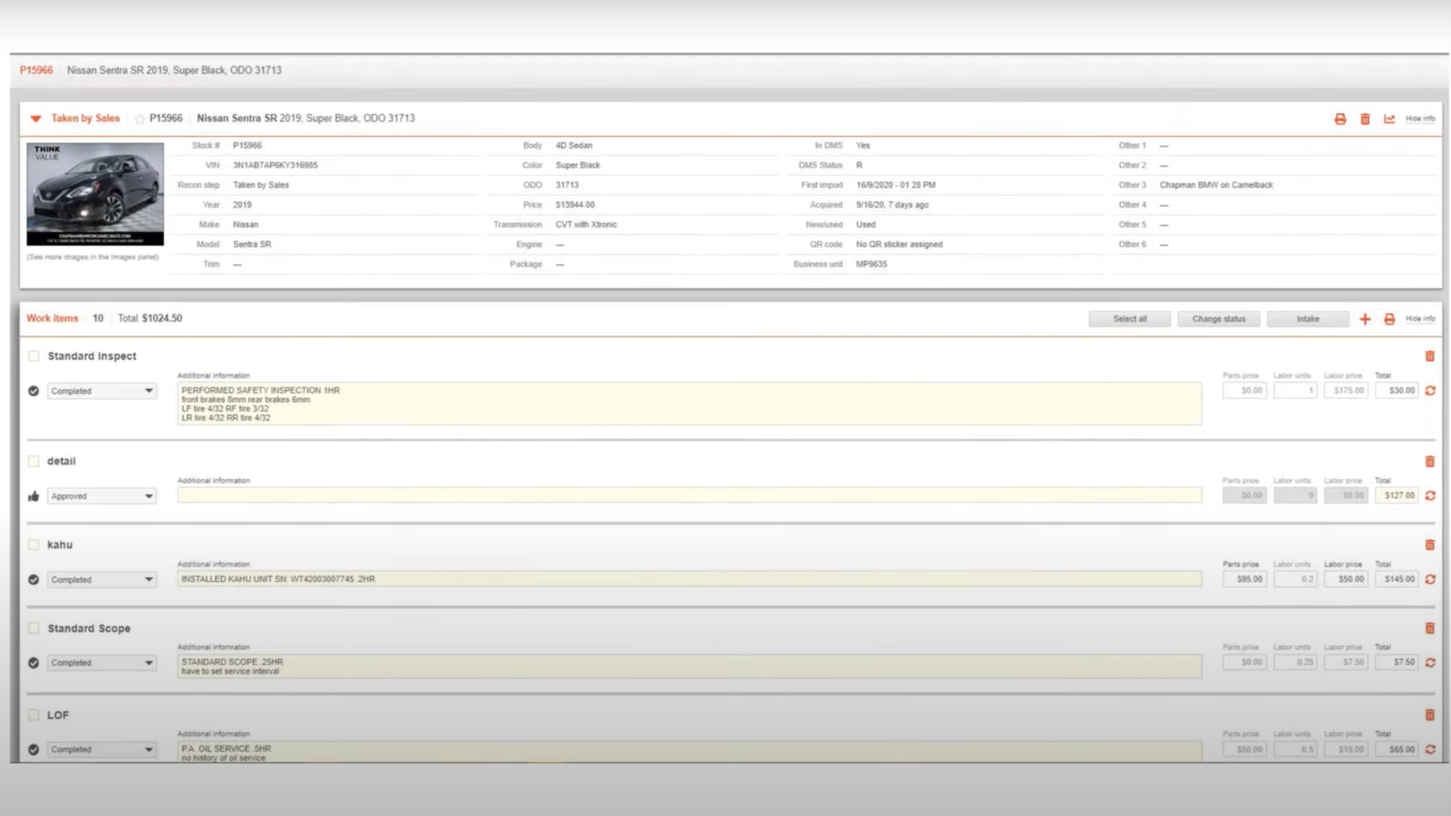The width and height of the screenshot is (1451, 816).
Task: Edit kahu labor price $50.00 field
Action: coord(1346,580)
